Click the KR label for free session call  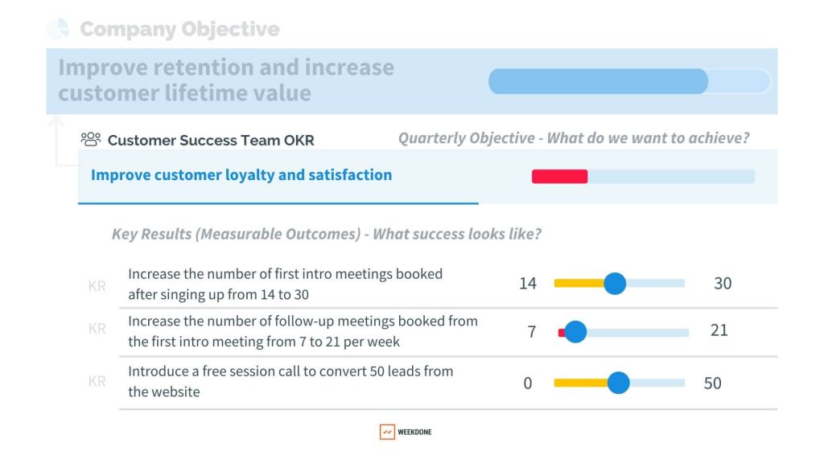click(97, 381)
